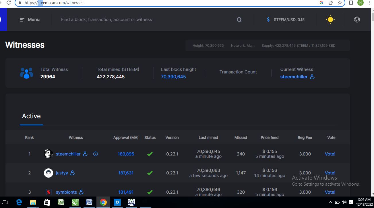Open the green pen app on the taskbar

pos(75,202)
